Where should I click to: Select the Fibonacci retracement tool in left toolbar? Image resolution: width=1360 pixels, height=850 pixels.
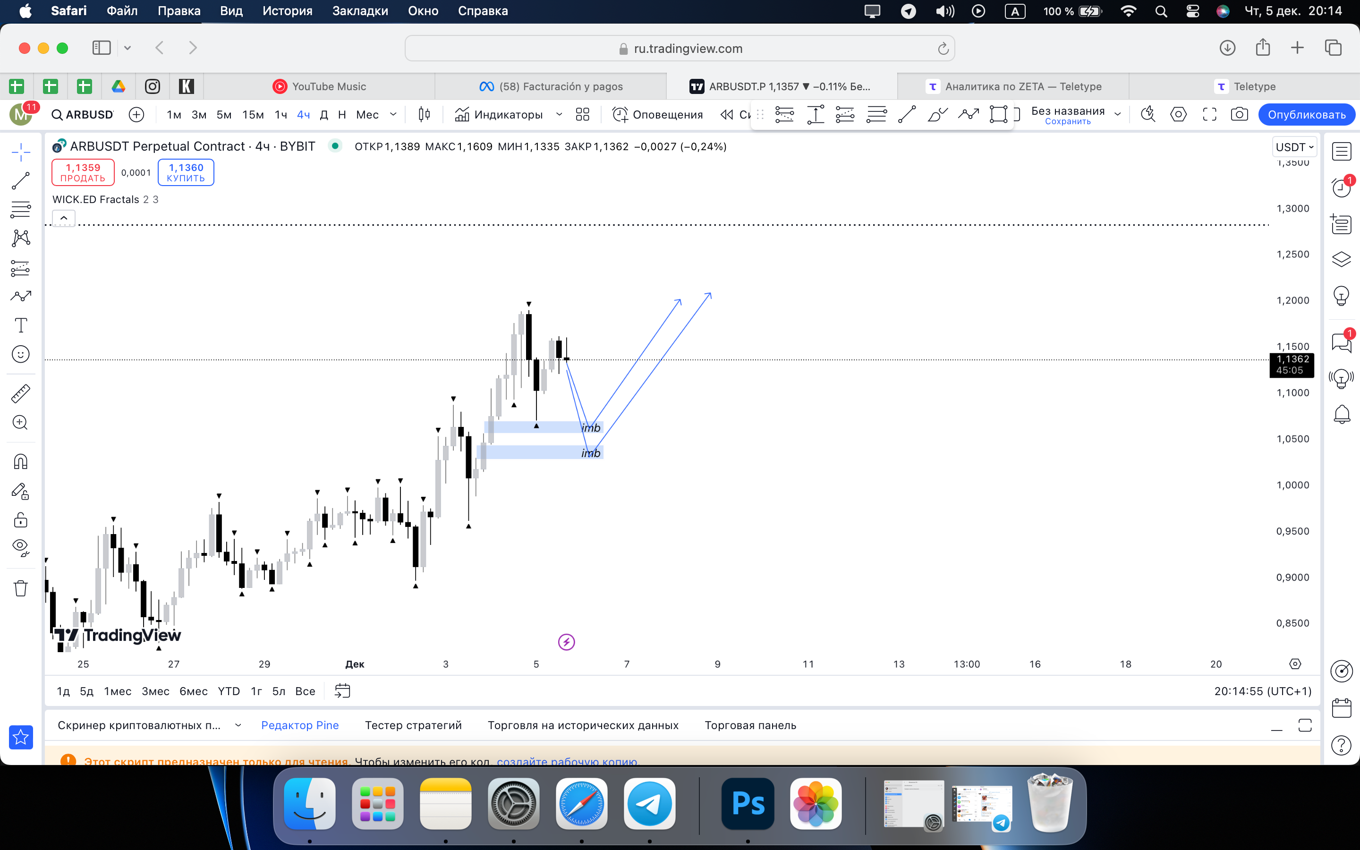(21, 210)
